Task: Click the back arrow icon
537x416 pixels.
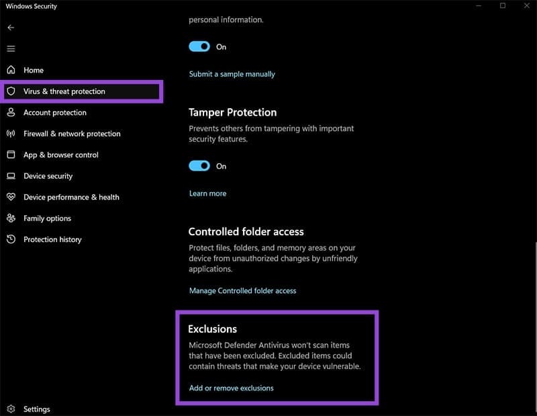Action: (x=11, y=28)
